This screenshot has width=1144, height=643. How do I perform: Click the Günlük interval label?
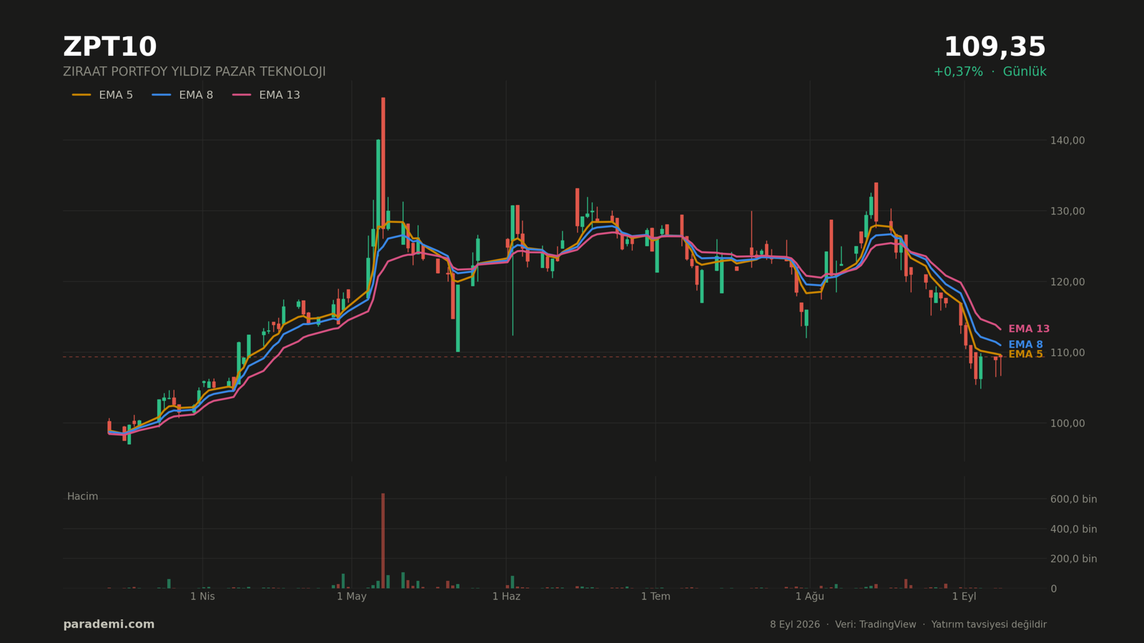(x=1025, y=72)
